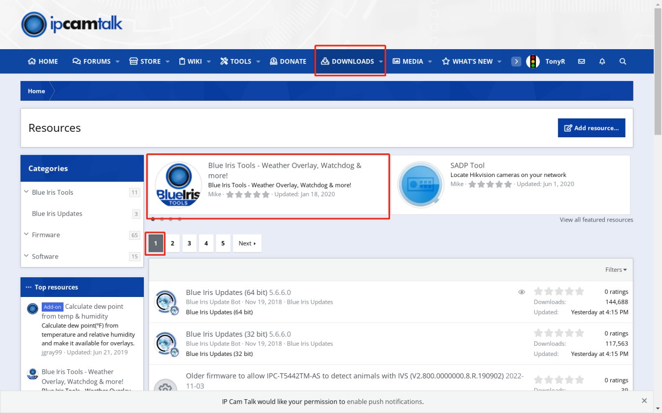This screenshot has width=662, height=413.
Task: Click the featured Blue Iris Tools logo
Action: (x=178, y=185)
